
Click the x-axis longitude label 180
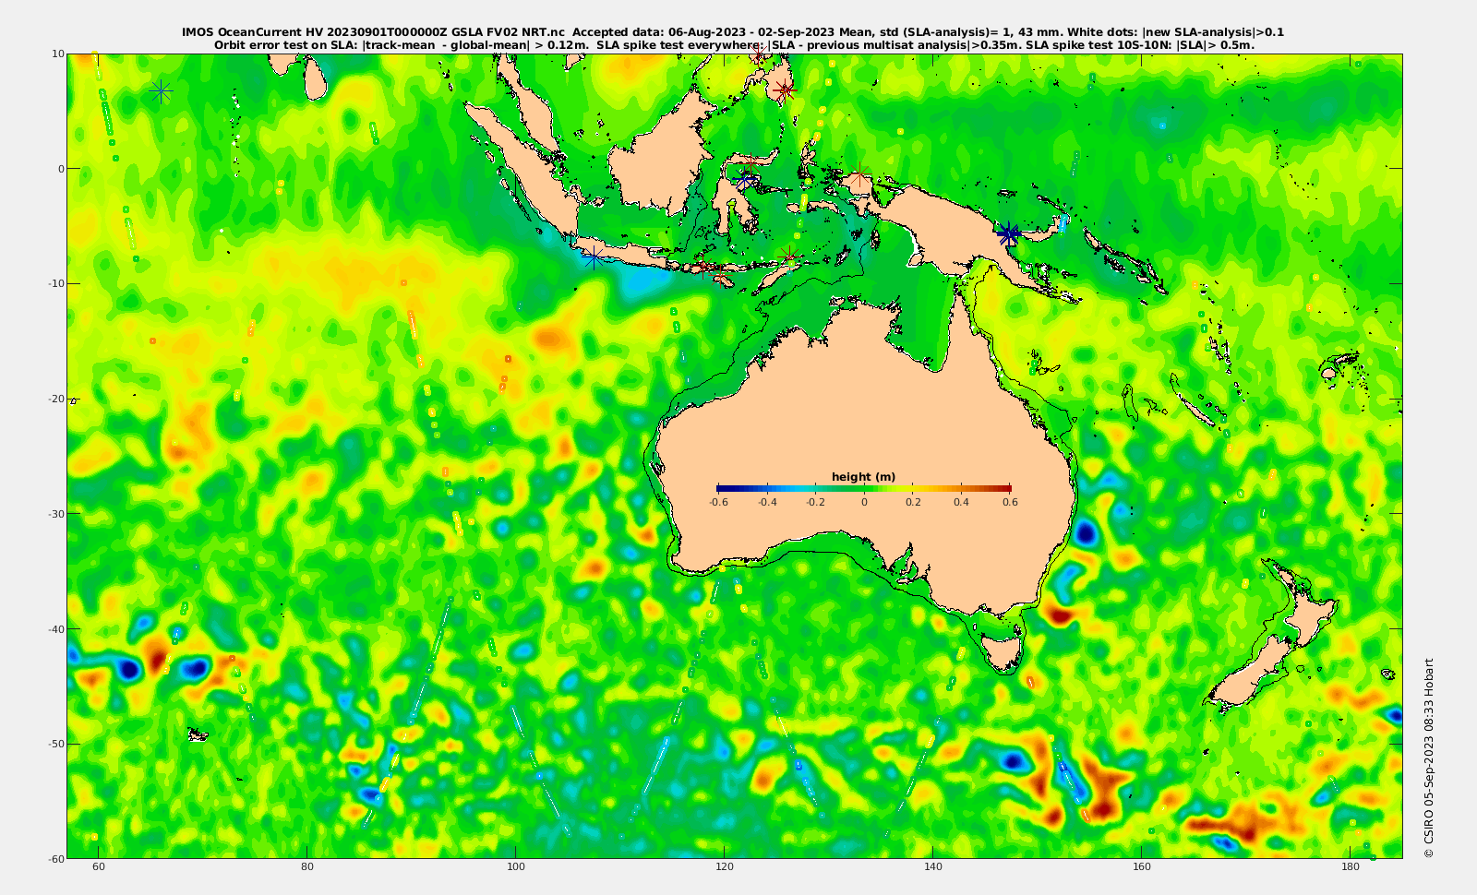pos(1351,866)
